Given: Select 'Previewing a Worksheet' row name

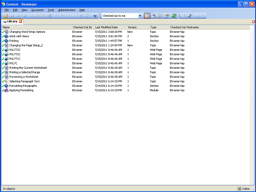Looking at the screenshot, I should click(24, 77).
